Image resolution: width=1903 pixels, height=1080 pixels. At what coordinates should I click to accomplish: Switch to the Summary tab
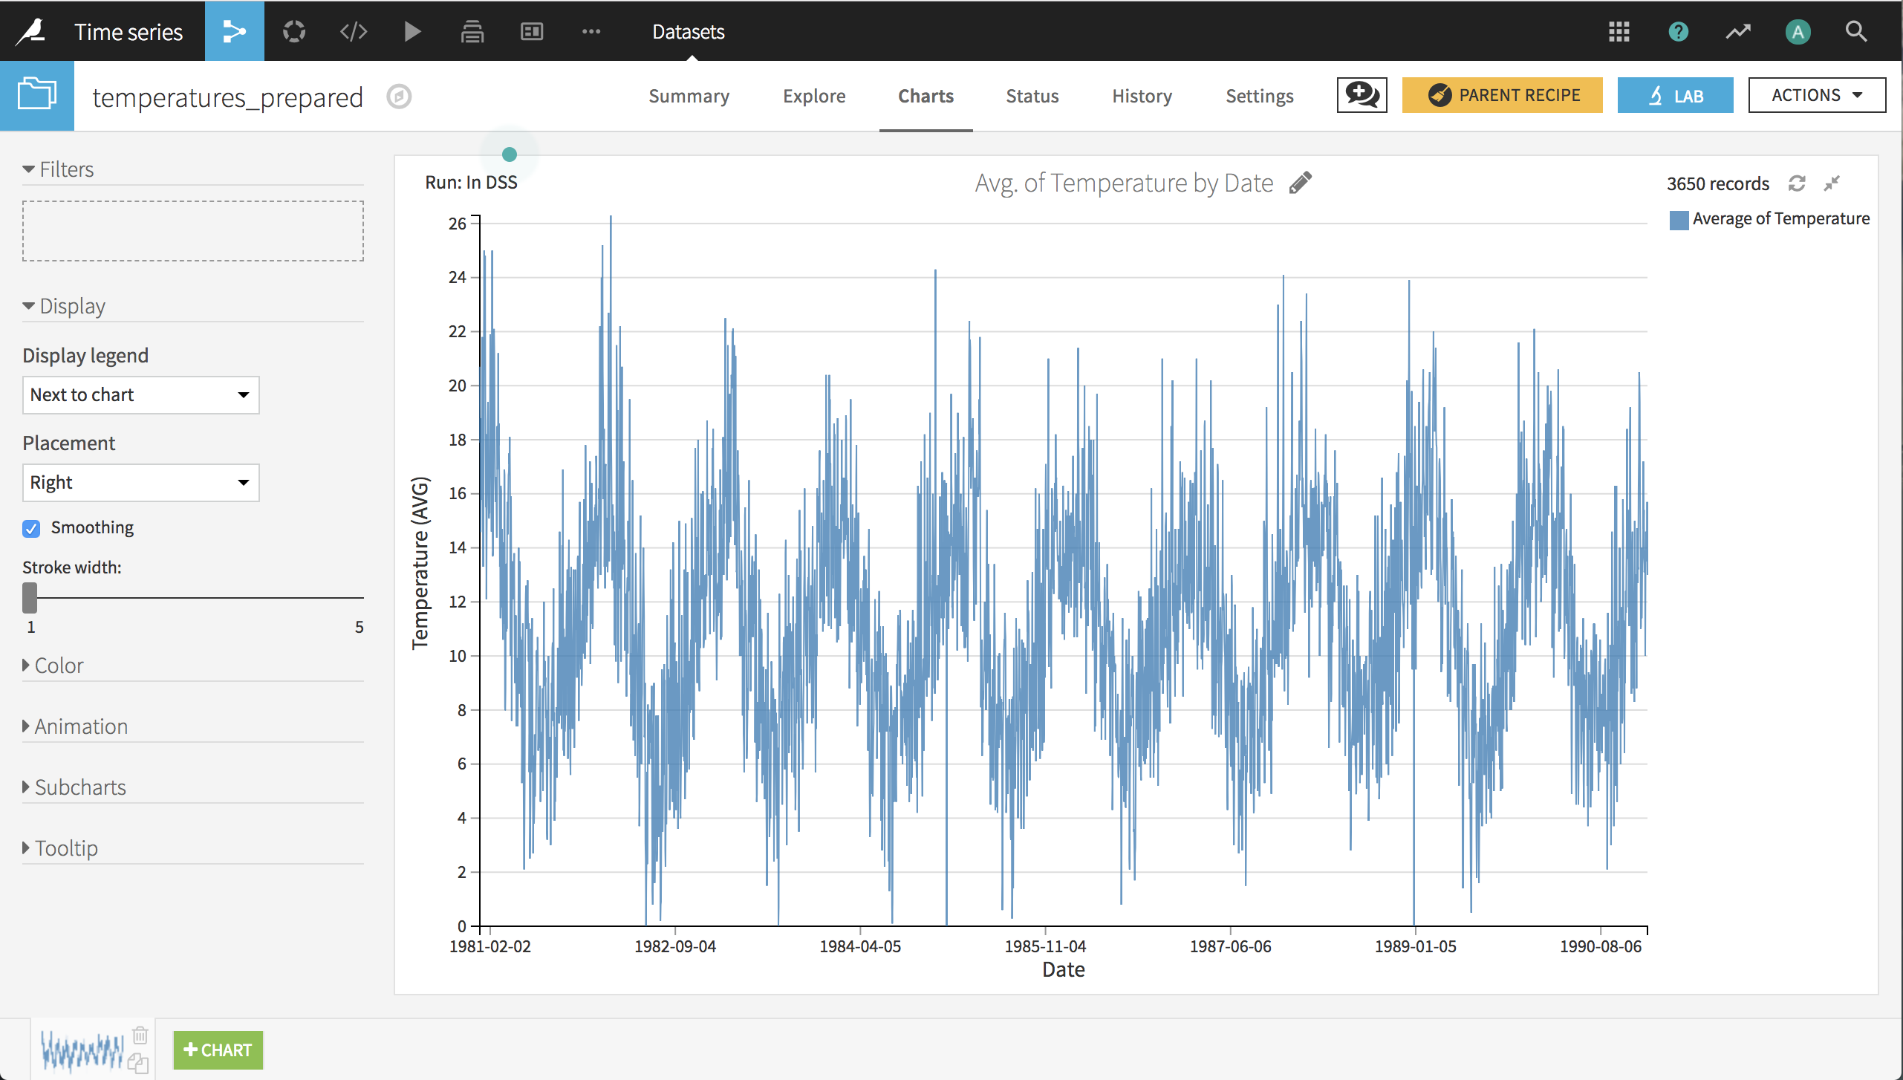(690, 96)
